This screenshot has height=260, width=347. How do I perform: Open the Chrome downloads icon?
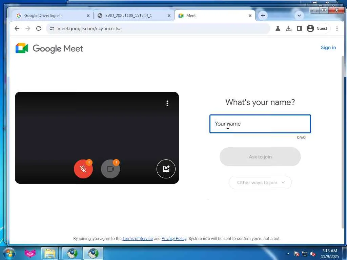tap(289, 28)
